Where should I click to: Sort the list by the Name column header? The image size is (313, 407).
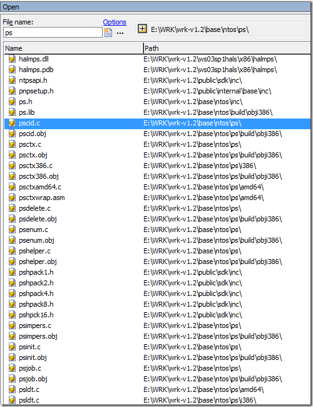click(x=74, y=48)
